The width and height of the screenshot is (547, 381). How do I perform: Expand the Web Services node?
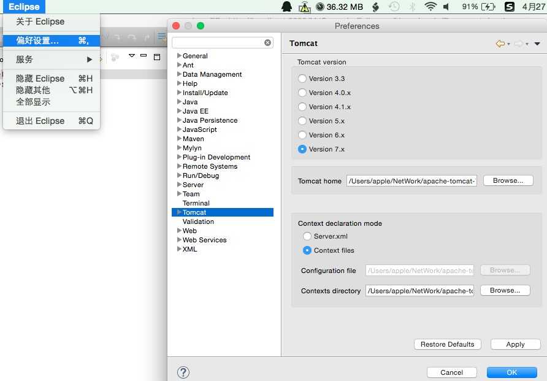click(179, 240)
